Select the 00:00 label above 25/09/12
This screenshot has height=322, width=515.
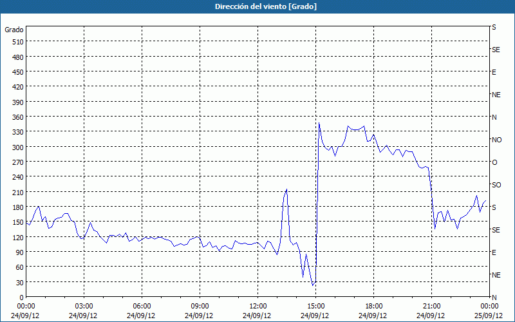[489, 307]
